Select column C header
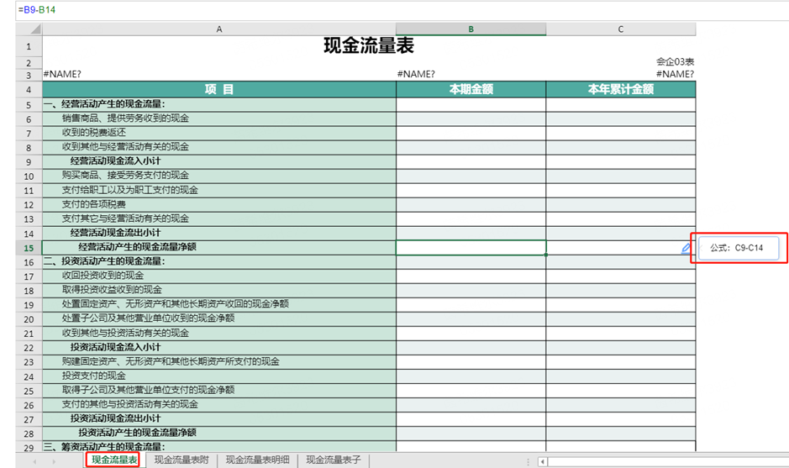 point(620,29)
